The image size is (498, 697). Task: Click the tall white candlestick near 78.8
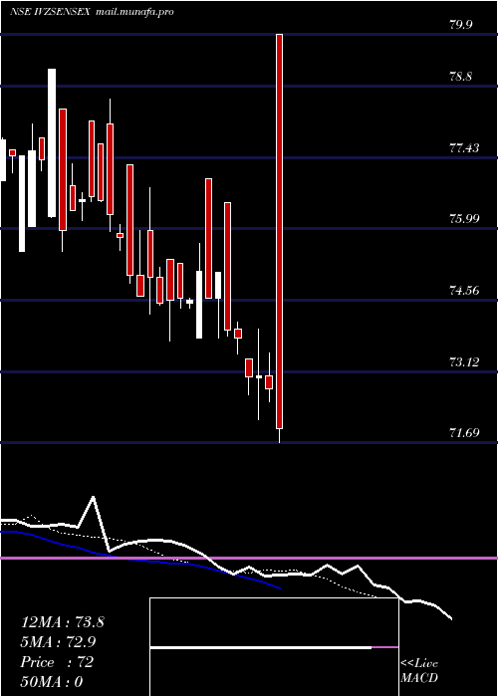point(52,143)
